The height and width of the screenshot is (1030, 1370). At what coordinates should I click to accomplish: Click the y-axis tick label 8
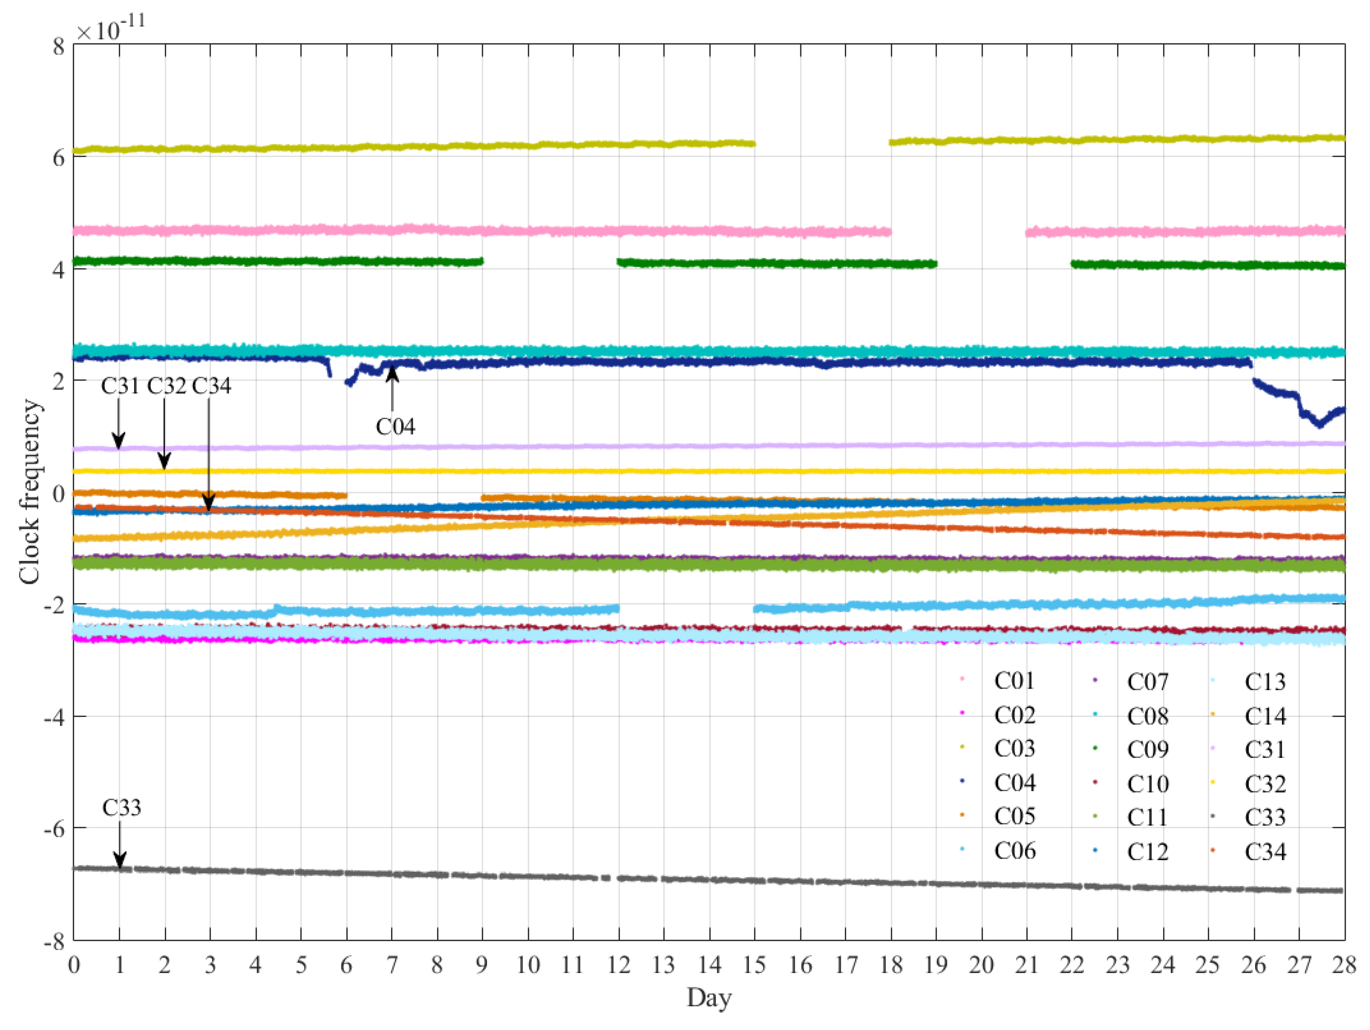pyautogui.click(x=59, y=46)
